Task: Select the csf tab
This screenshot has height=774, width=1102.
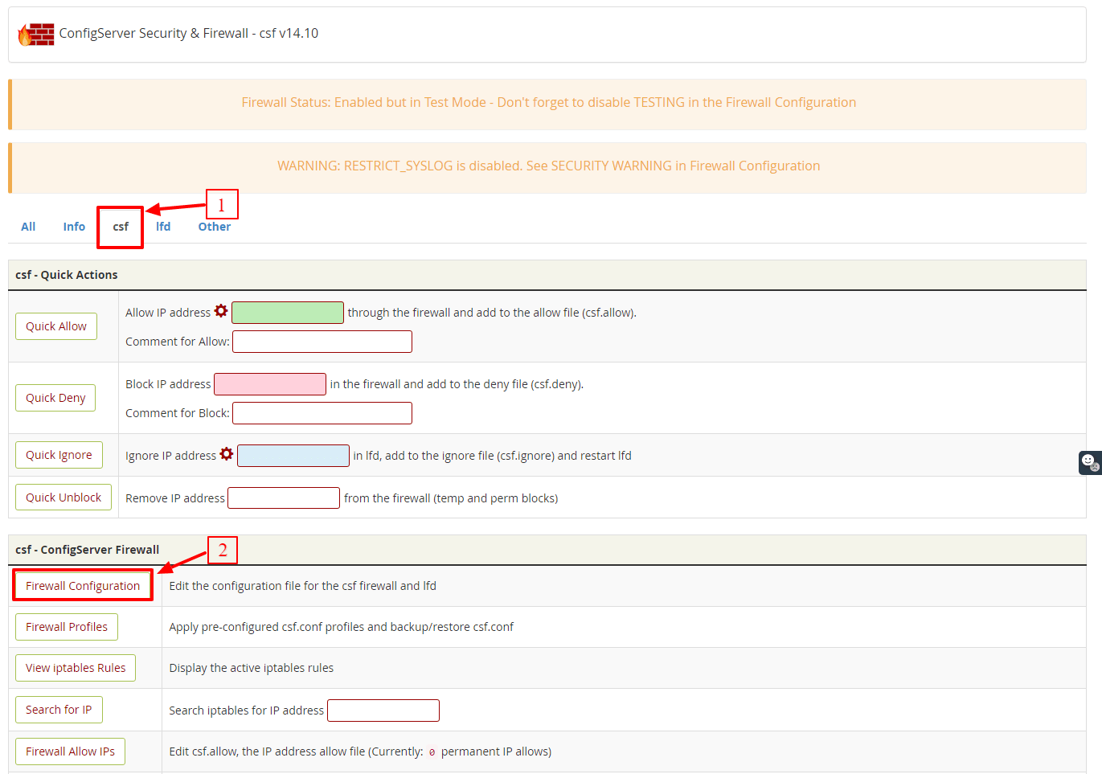Action: click(121, 227)
